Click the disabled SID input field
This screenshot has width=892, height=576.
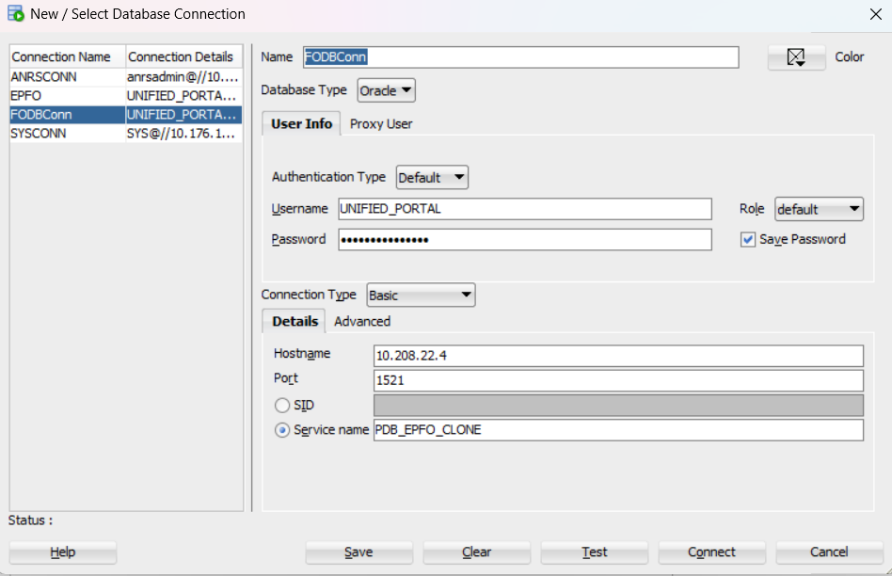pos(618,406)
